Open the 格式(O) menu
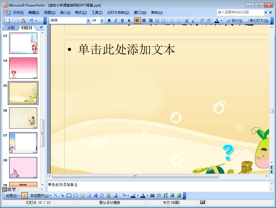Viewport: 276px width, 208px height. pyautogui.click(x=81, y=13)
